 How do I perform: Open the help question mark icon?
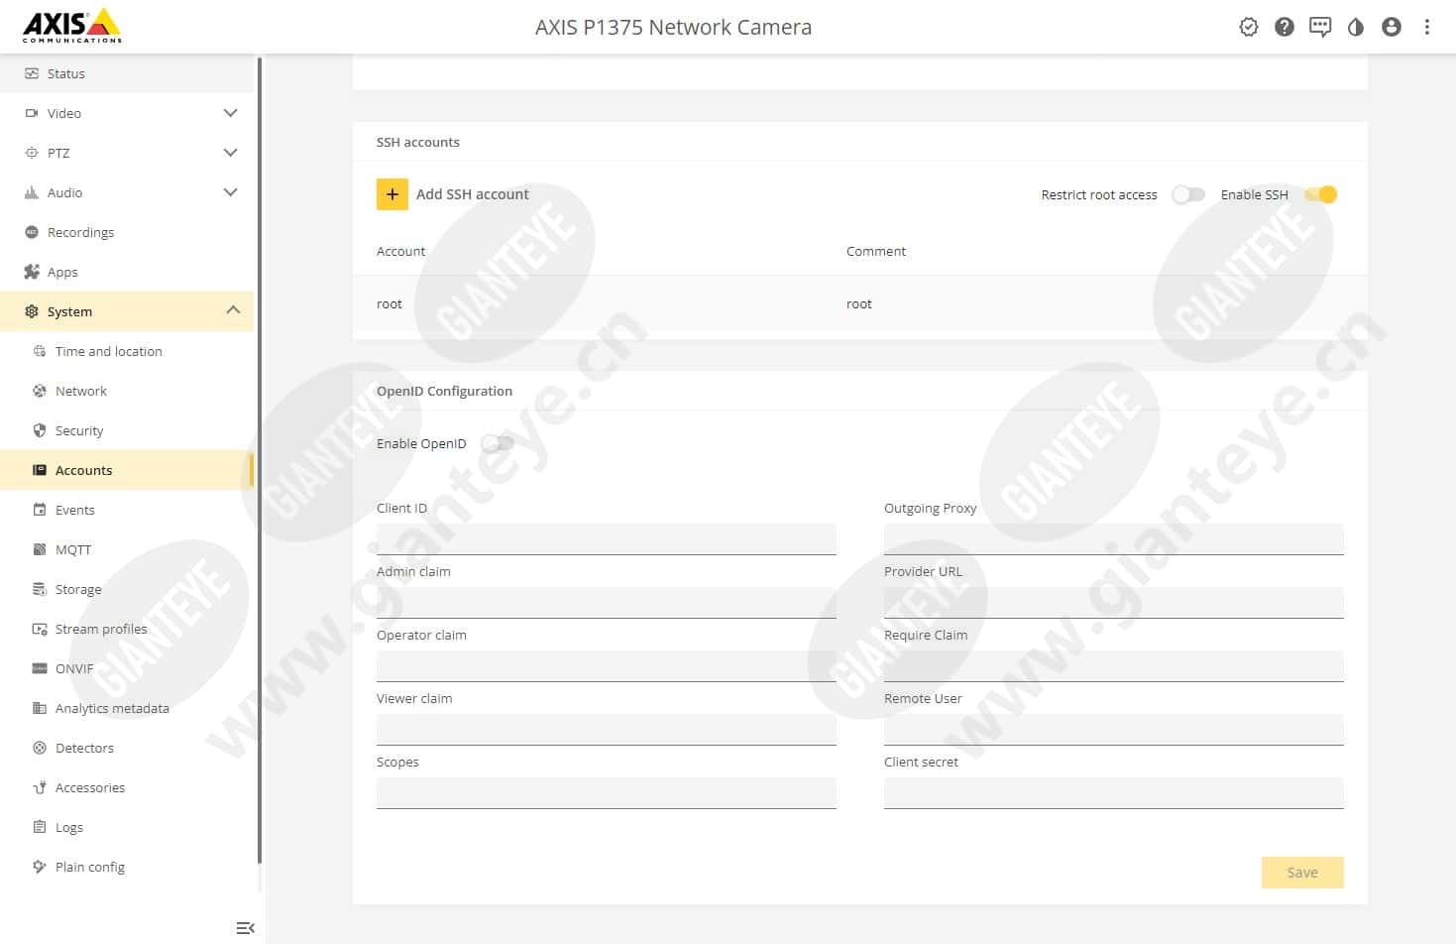1285,27
